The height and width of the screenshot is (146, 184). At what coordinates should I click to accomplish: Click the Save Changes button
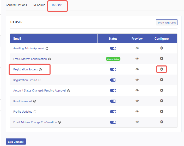[16, 142]
